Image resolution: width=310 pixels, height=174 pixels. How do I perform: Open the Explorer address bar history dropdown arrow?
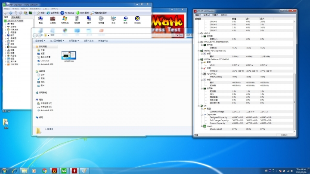pyautogui.click(x=177, y=35)
